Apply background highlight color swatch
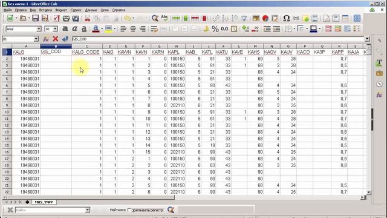This screenshot has height=218, width=387. (x=109, y=29)
